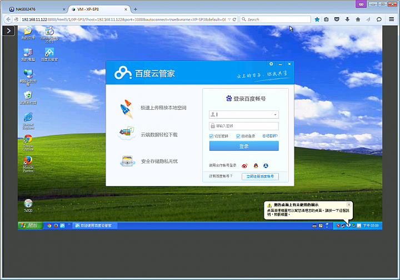Click the keyboard language bar tray icon
The height and width of the screenshot is (280, 400).
314,226
